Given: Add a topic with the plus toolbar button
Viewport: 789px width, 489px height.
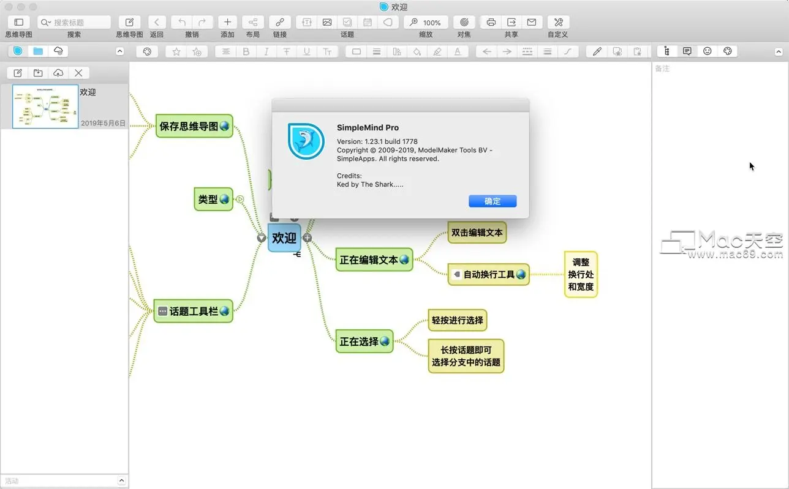Looking at the screenshot, I should [227, 22].
